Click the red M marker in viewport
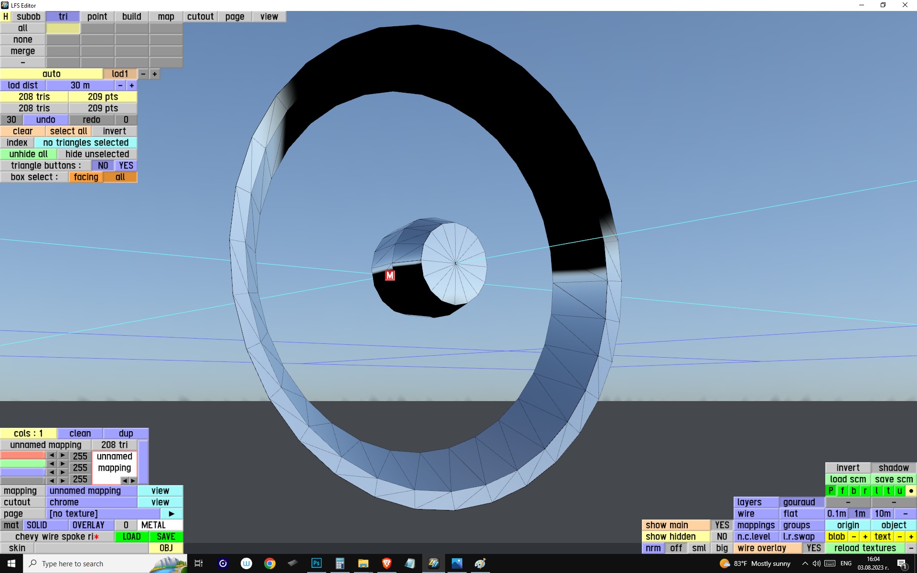The width and height of the screenshot is (917, 573). tap(390, 276)
